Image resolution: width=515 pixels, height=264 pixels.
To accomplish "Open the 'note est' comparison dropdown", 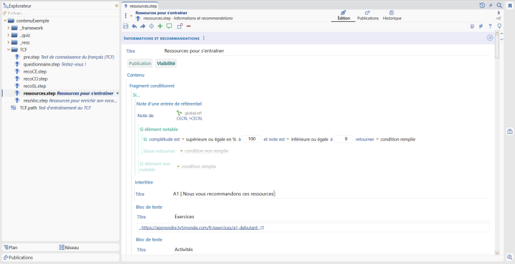I will [x=288, y=140].
